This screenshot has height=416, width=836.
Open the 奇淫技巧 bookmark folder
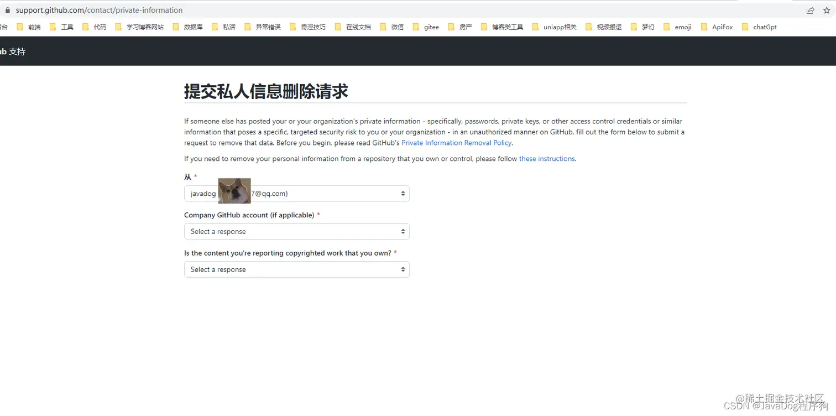click(x=307, y=27)
